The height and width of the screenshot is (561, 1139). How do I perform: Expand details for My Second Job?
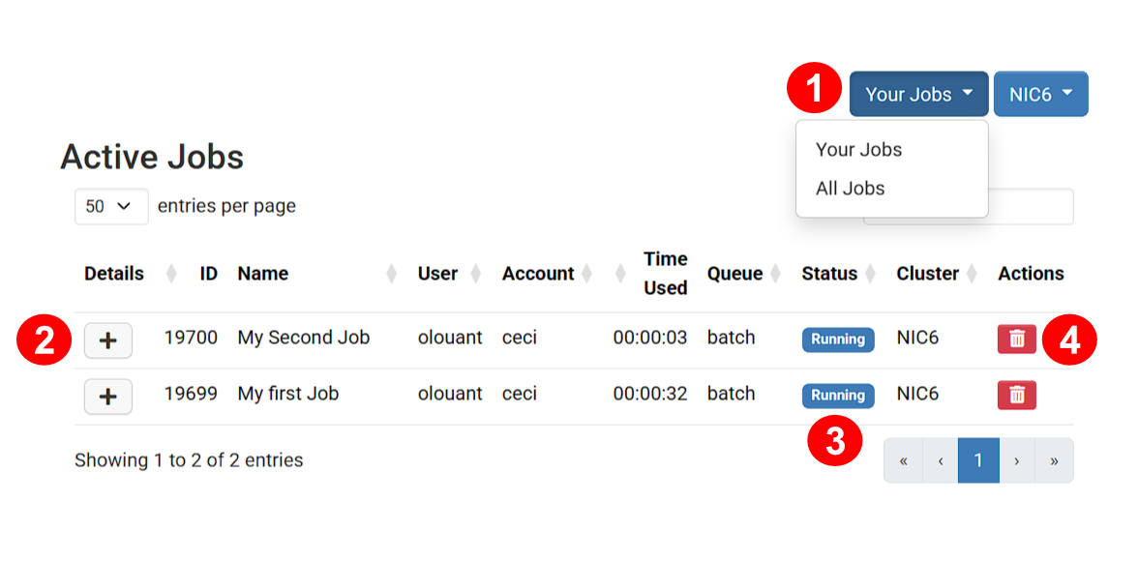(108, 340)
